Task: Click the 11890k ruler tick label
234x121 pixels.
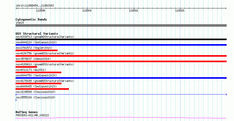Action: (x=87, y=10)
